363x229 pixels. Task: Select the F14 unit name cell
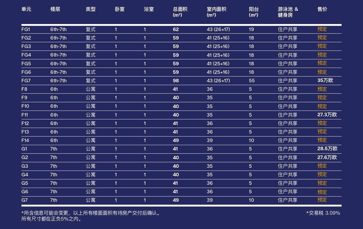point(25,140)
